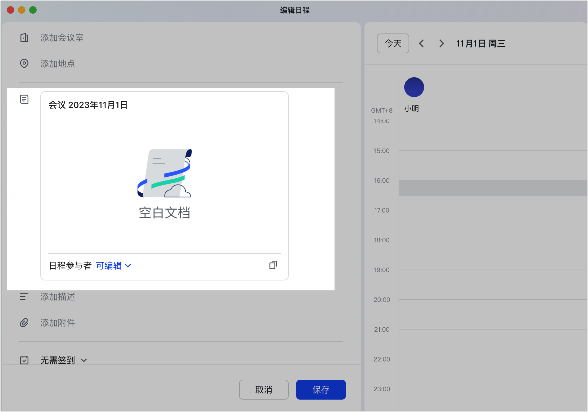Click 小明's blue avatar circle
Screen dimensions: 588x412
tap(414, 87)
